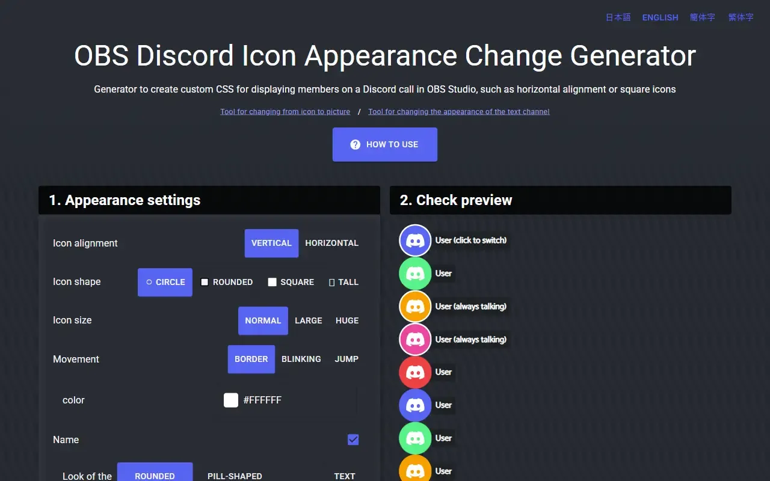
Task: Set icon alignment to Vertical
Action: 271,244
